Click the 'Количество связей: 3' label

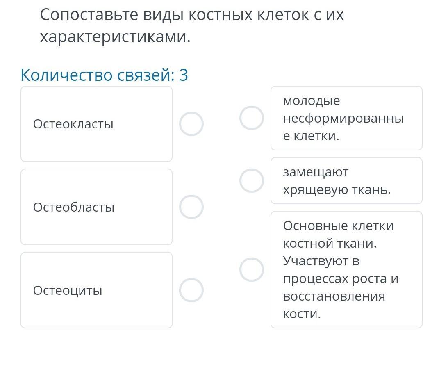[x=105, y=75]
